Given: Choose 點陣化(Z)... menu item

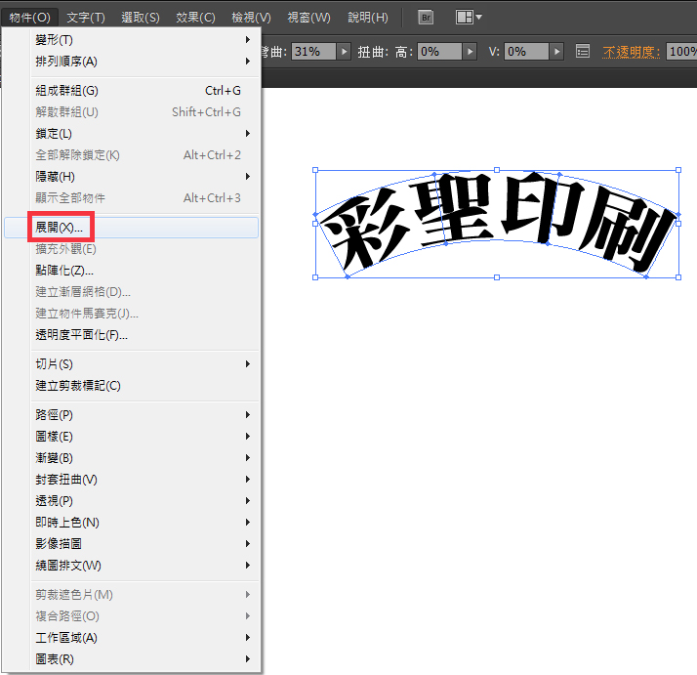Looking at the screenshot, I should coord(64,271).
